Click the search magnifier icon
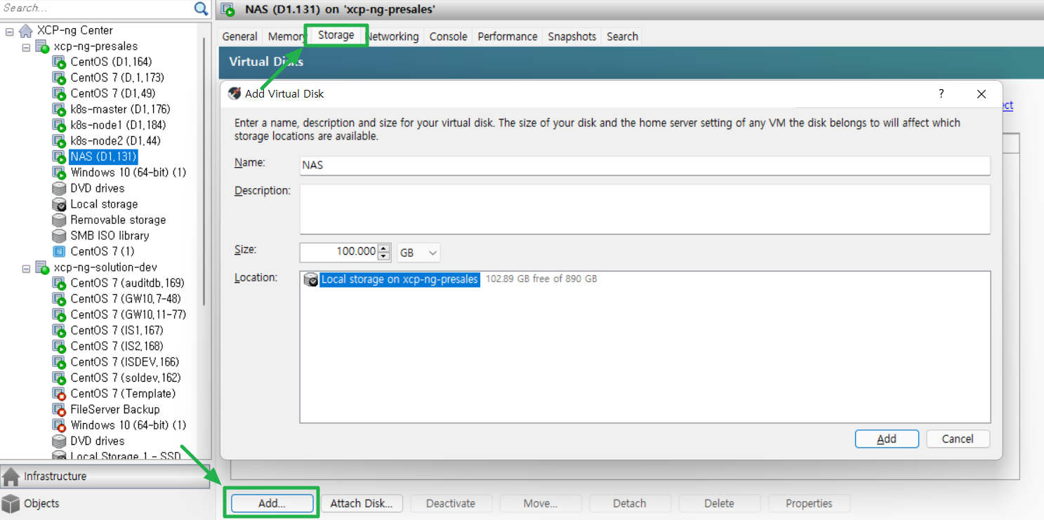This screenshot has width=1044, height=520. (201, 8)
